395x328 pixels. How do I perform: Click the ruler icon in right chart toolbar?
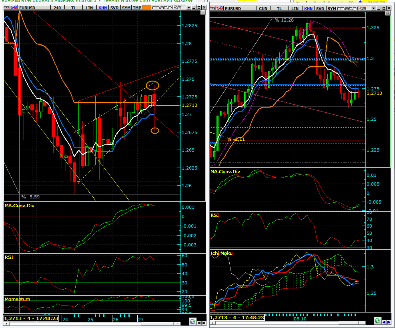pyautogui.click(x=213, y=8)
